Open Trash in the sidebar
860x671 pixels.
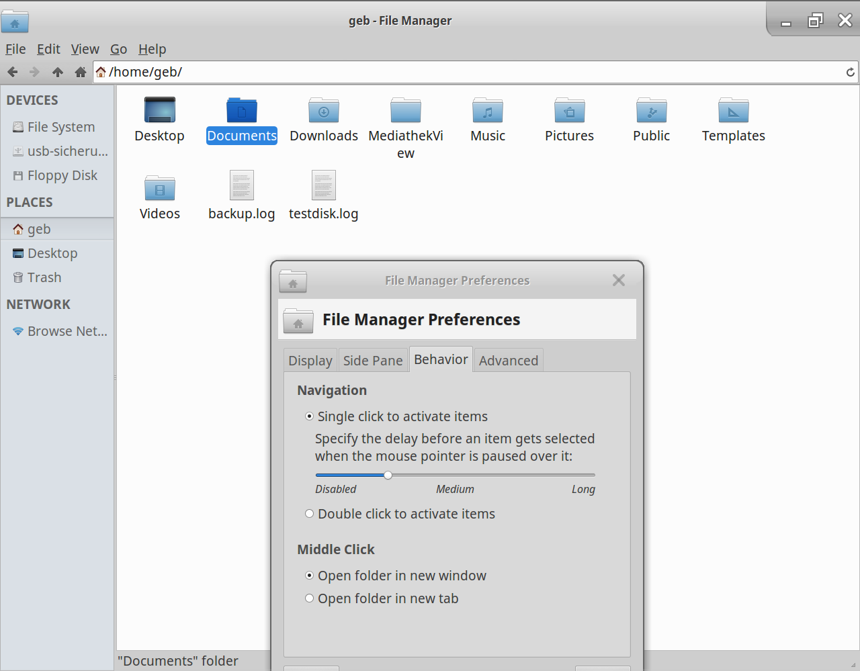coord(44,277)
